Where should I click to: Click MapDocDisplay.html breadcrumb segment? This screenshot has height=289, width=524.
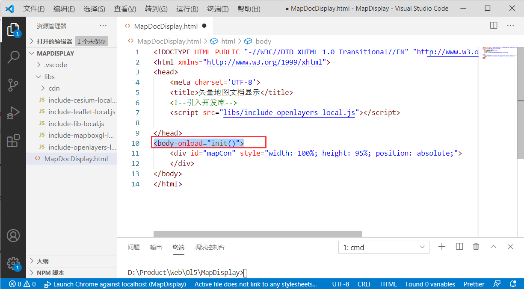tap(169, 41)
